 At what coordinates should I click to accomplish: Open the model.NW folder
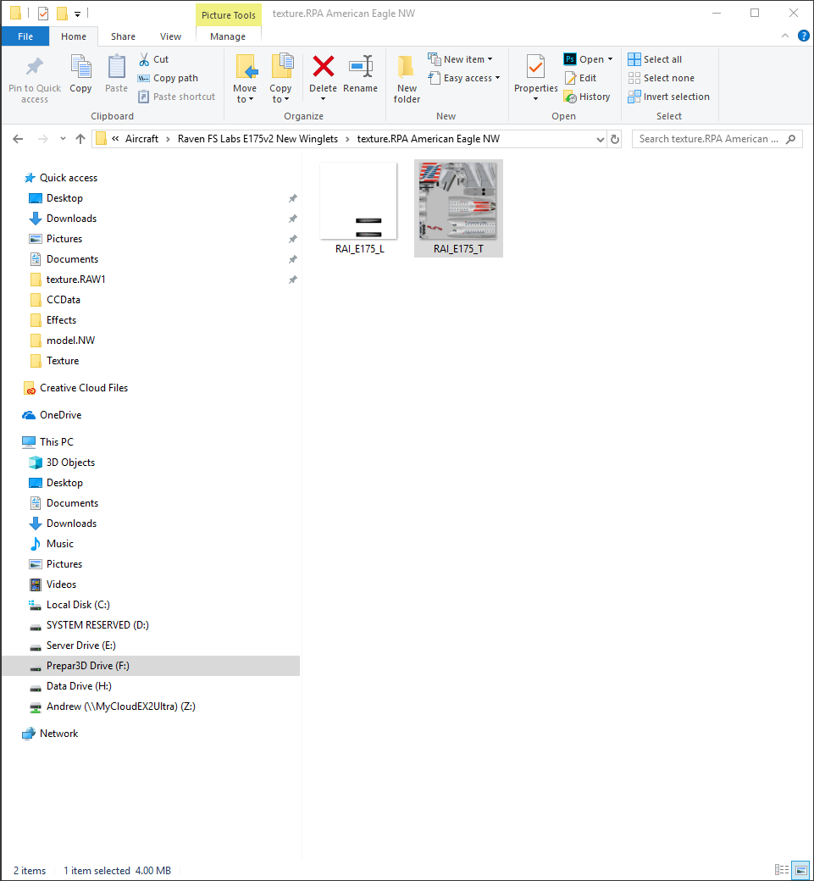click(71, 340)
